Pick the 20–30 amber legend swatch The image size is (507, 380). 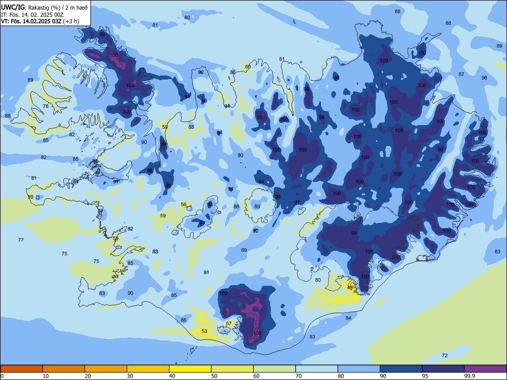click(x=106, y=369)
